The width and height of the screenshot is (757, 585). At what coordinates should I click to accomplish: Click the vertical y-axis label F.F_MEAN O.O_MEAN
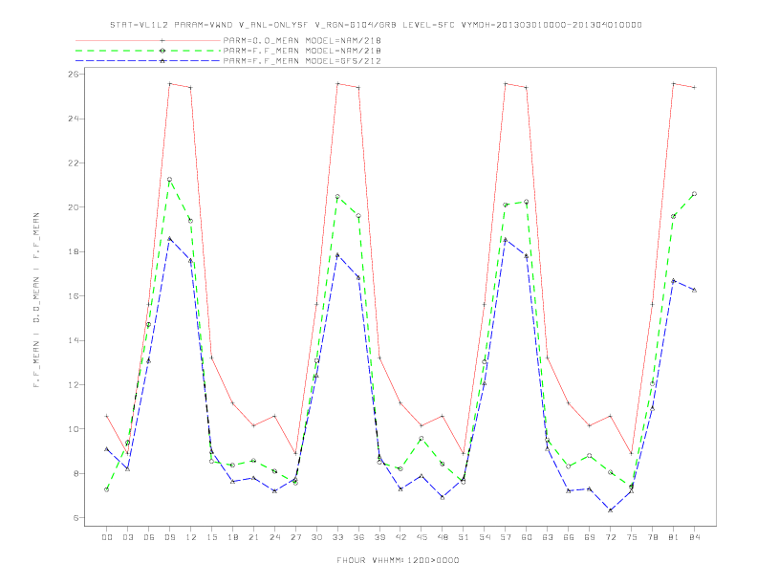[36, 300]
